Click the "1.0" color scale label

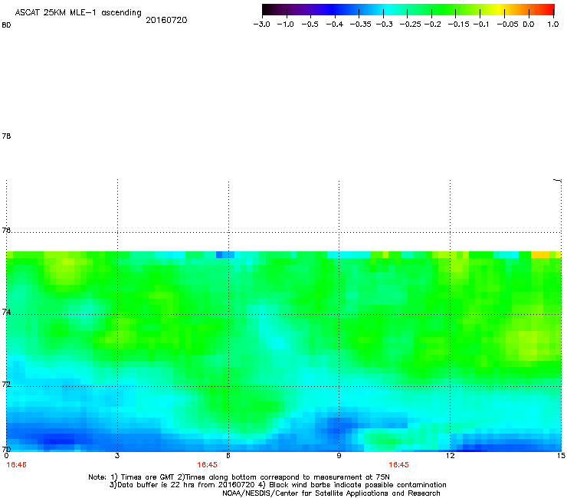pyautogui.click(x=553, y=25)
